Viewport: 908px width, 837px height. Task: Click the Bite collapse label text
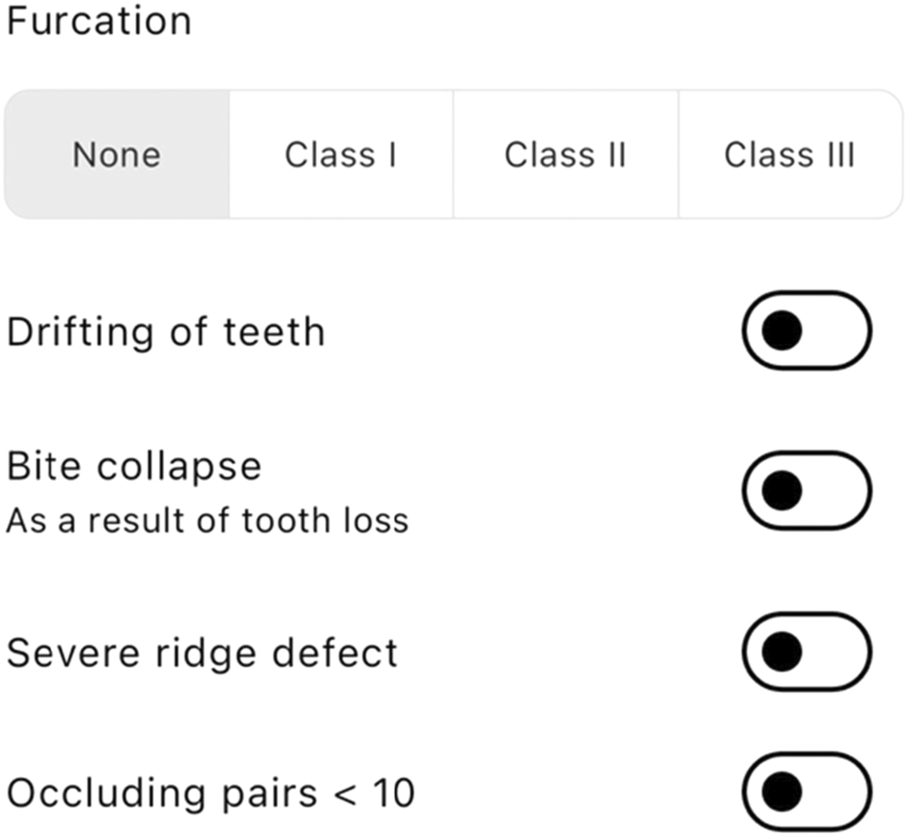[134, 467]
